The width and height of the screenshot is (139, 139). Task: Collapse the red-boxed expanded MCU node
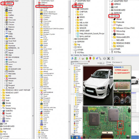(110, 16)
